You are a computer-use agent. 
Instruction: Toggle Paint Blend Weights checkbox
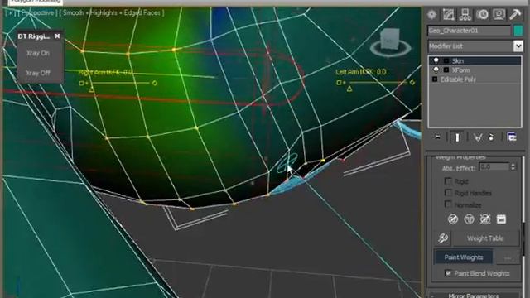coord(449,273)
